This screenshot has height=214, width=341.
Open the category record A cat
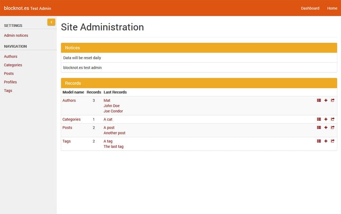[108, 119]
